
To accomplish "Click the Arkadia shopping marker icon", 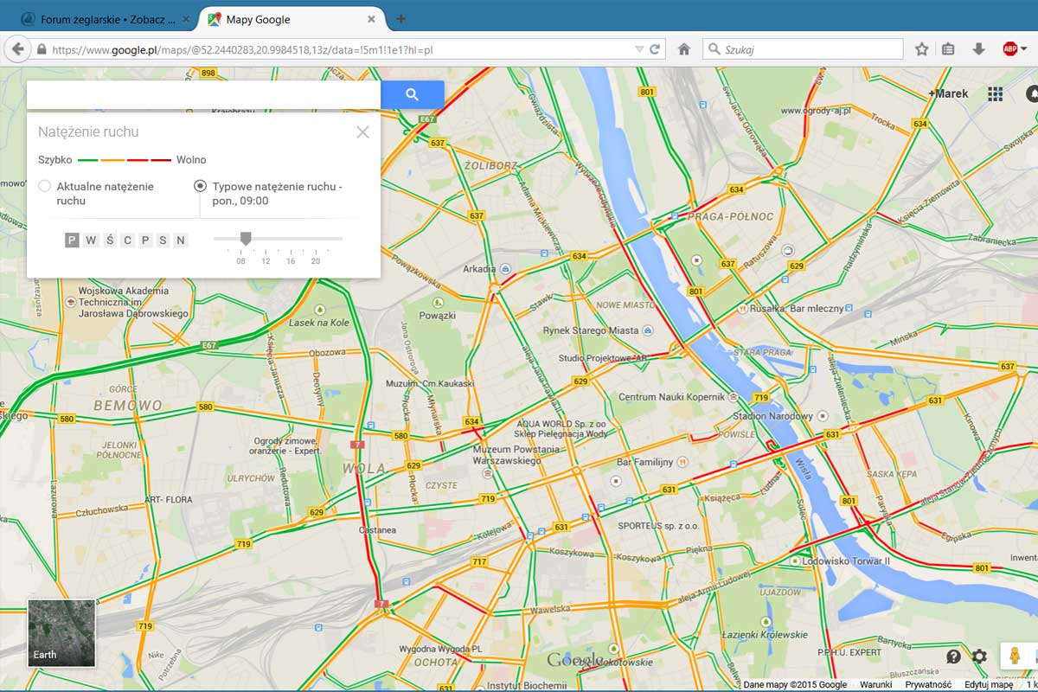I will coord(505,269).
